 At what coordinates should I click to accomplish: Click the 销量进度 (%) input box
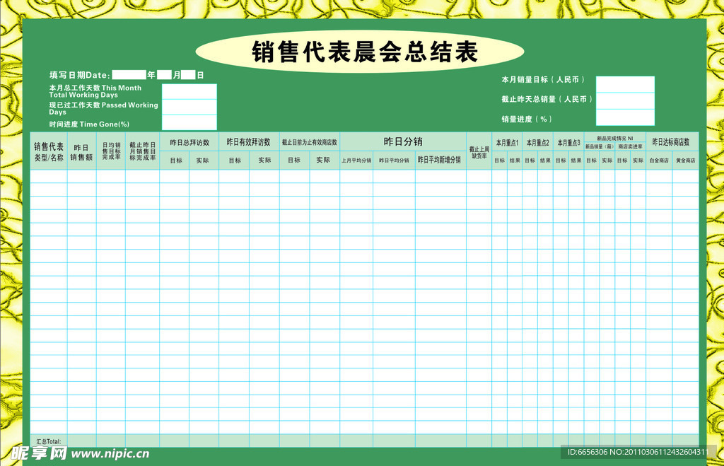625,117
